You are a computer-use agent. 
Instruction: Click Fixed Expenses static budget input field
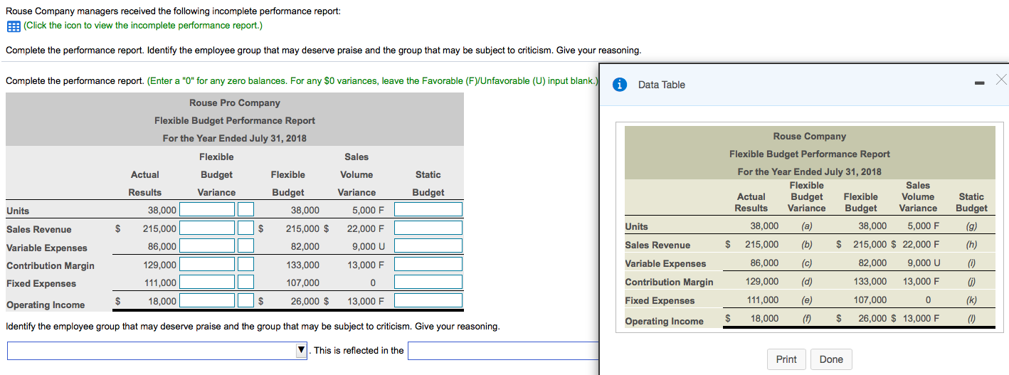(428, 282)
